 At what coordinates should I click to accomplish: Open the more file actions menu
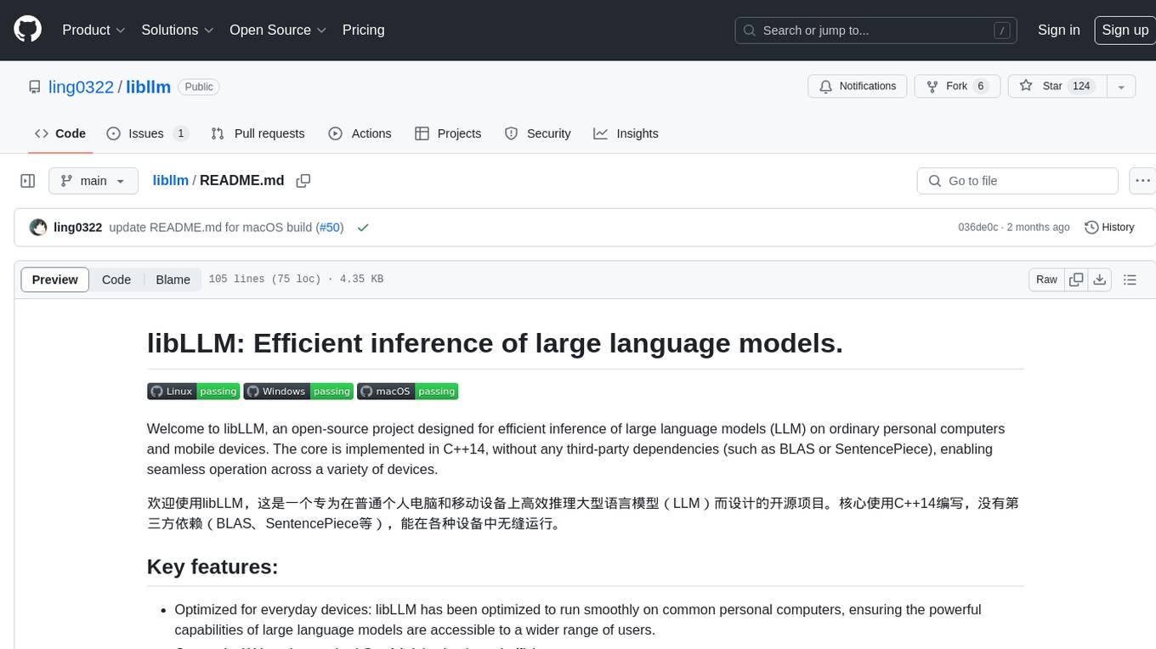(1142, 181)
